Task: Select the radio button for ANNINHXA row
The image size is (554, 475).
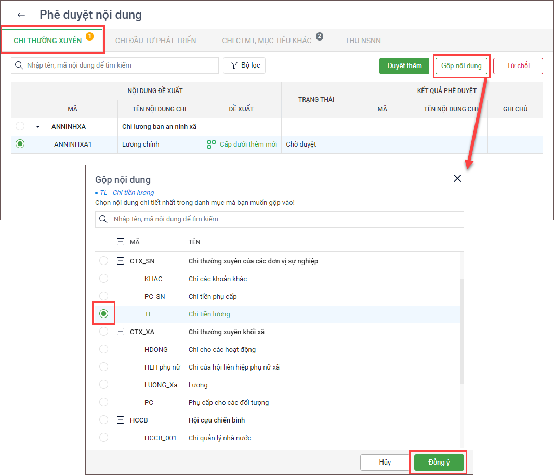Action: pyautogui.click(x=20, y=126)
